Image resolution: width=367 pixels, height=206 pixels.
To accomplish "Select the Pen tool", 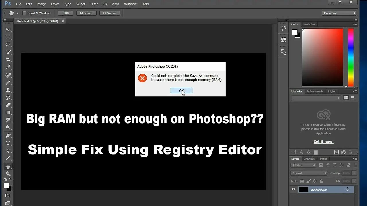I will (x=8, y=136).
